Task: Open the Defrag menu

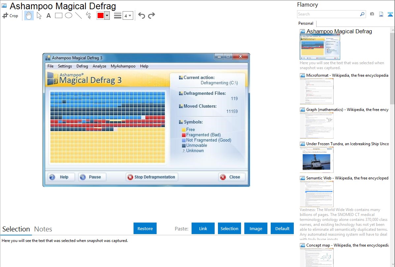Action: coord(82,66)
